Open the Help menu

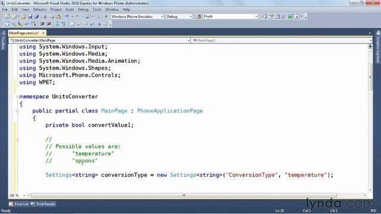coord(126,10)
